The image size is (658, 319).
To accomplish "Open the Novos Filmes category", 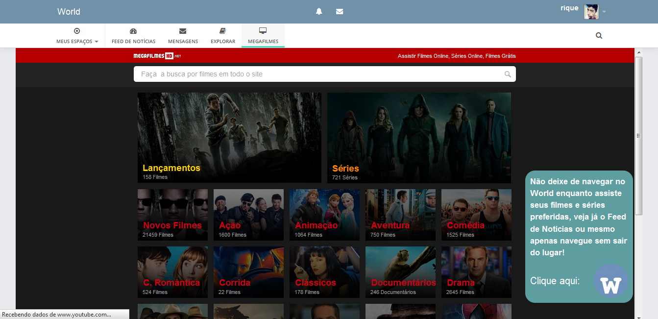I will (x=172, y=215).
